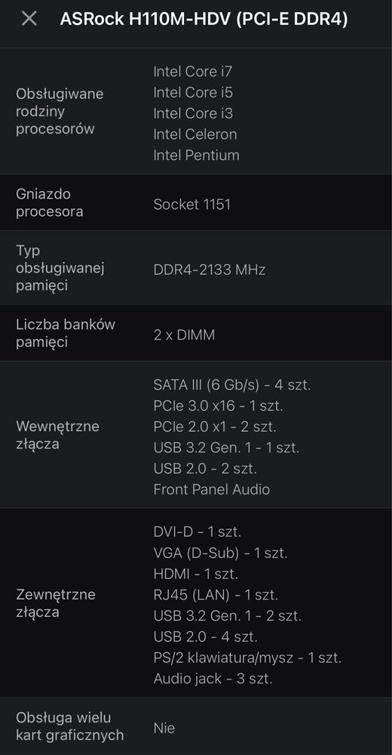
Task: Select the PS/2 klawiatura/mysz entry
Action: pyautogui.click(x=247, y=658)
